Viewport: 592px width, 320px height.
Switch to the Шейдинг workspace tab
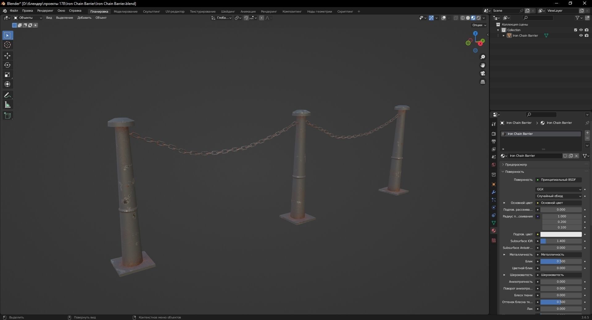[228, 12]
